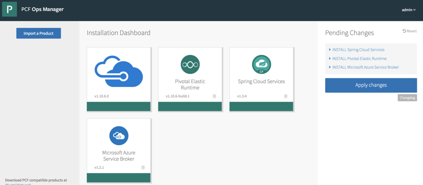Delete Spring Cloud Services using trash icon
The width and height of the screenshot is (423, 185).
point(285,96)
